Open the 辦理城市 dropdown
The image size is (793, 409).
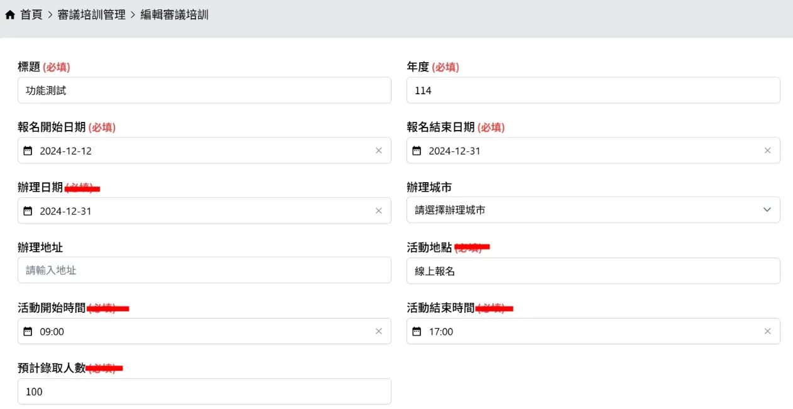(x=593, y=210)
